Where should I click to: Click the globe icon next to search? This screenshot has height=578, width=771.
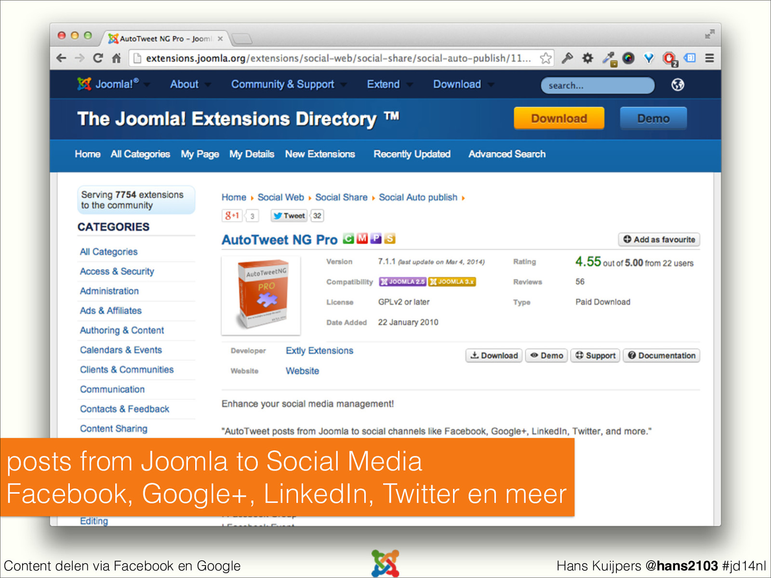[x=678, y=85]
